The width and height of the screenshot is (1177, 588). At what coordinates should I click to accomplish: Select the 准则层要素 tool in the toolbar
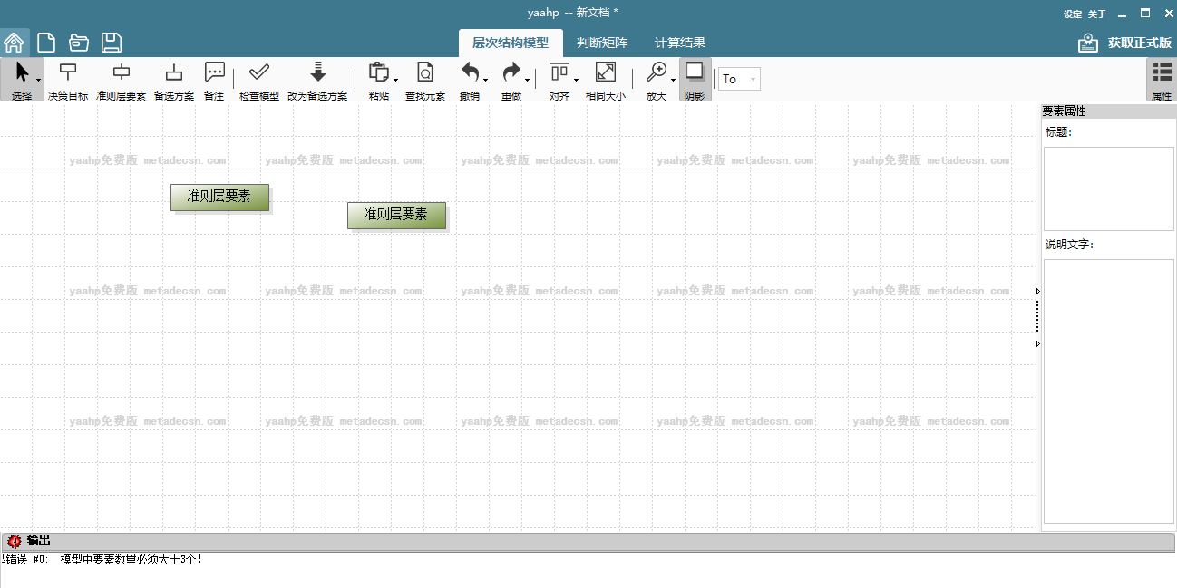121,80
